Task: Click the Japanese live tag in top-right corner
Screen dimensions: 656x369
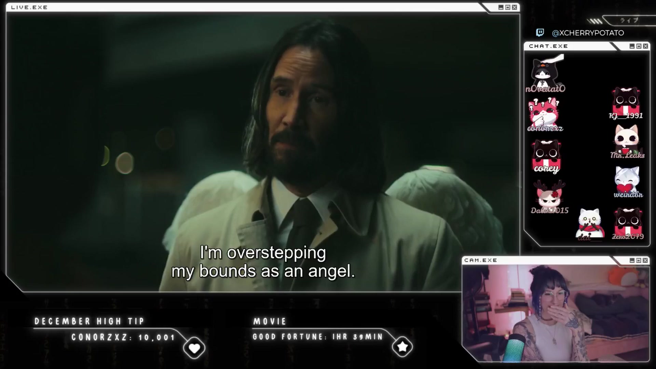Action: click(629, 20)
